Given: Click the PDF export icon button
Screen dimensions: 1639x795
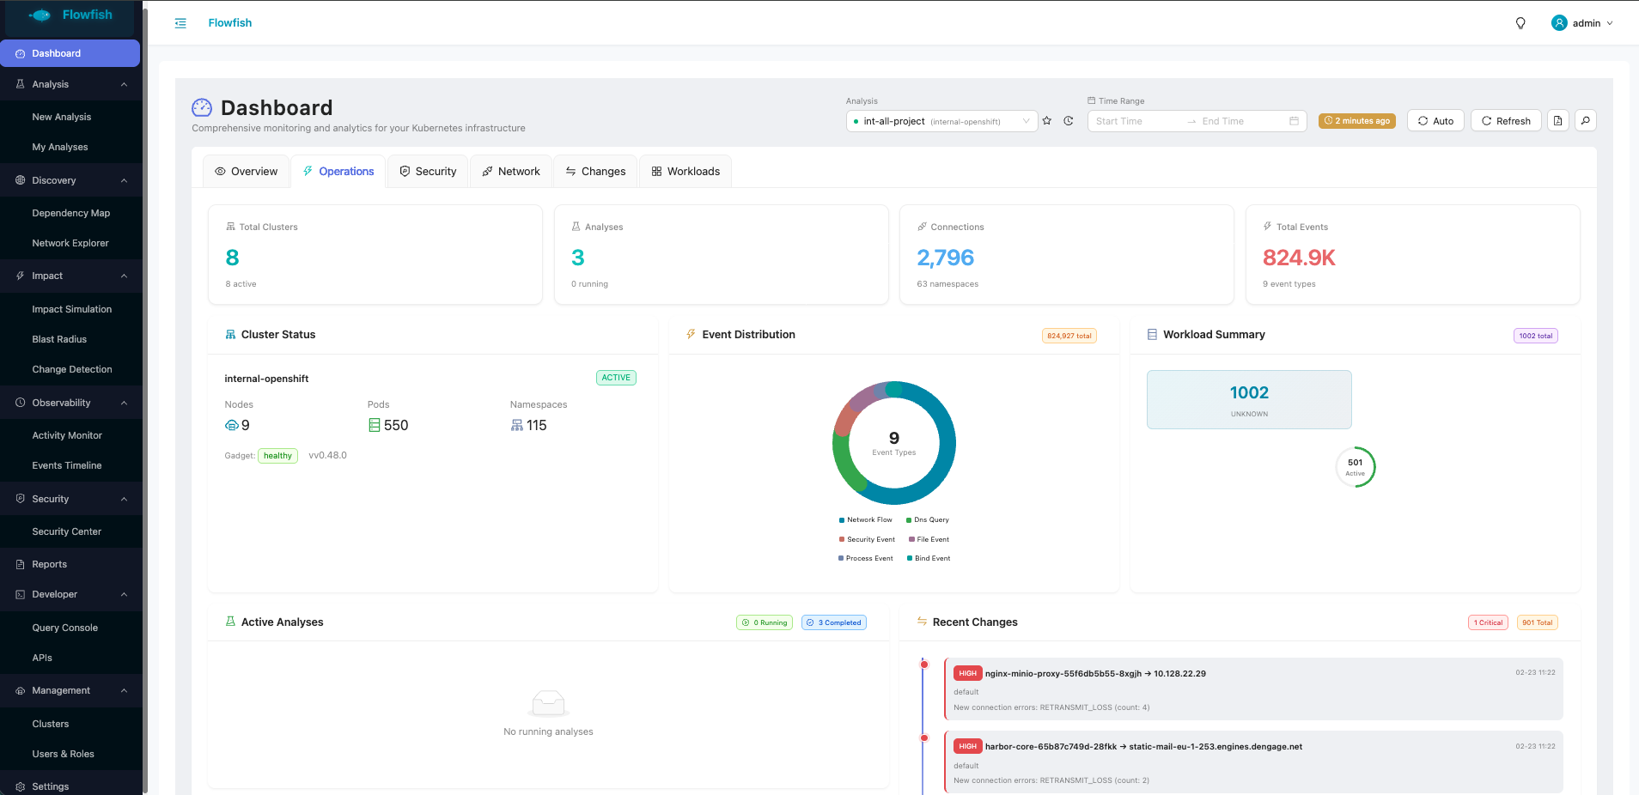Looking at the screenshot, I should coord(1558,121).
